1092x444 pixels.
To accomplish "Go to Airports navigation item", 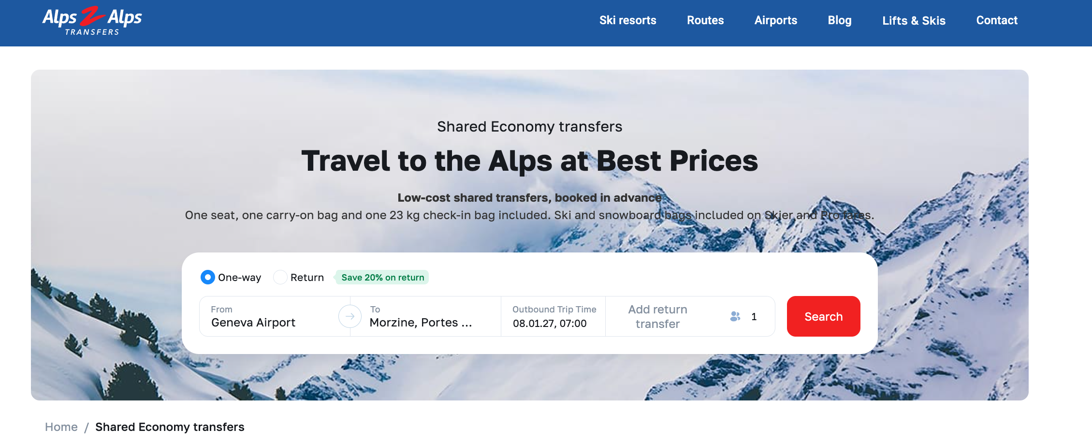I will (x=776, y=20).
